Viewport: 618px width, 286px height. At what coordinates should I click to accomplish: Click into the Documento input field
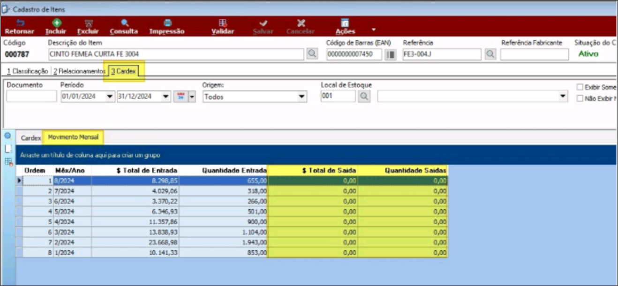[31, 96]
